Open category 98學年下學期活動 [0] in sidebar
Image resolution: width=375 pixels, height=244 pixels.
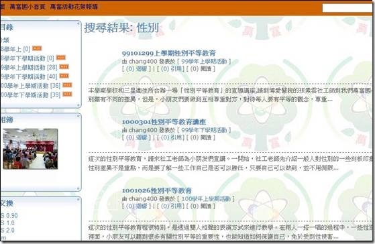point(27,58)
